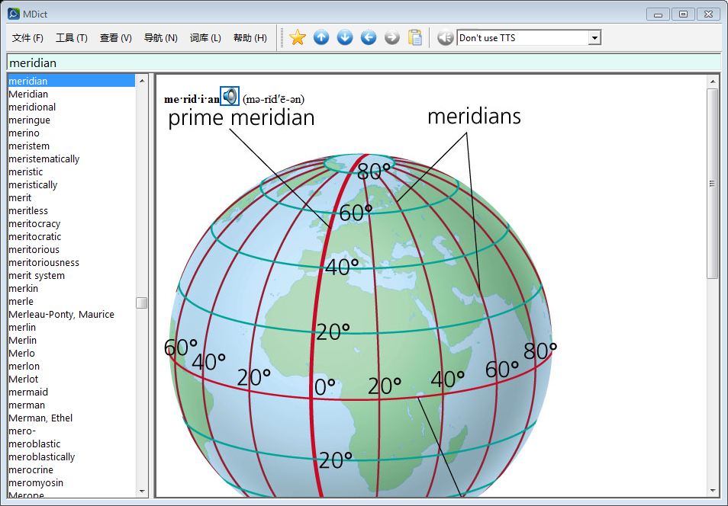Viewport: 728px width, 506px height.
Task: Open the 文件 (F) menu
Action: (x=28, y=38)
